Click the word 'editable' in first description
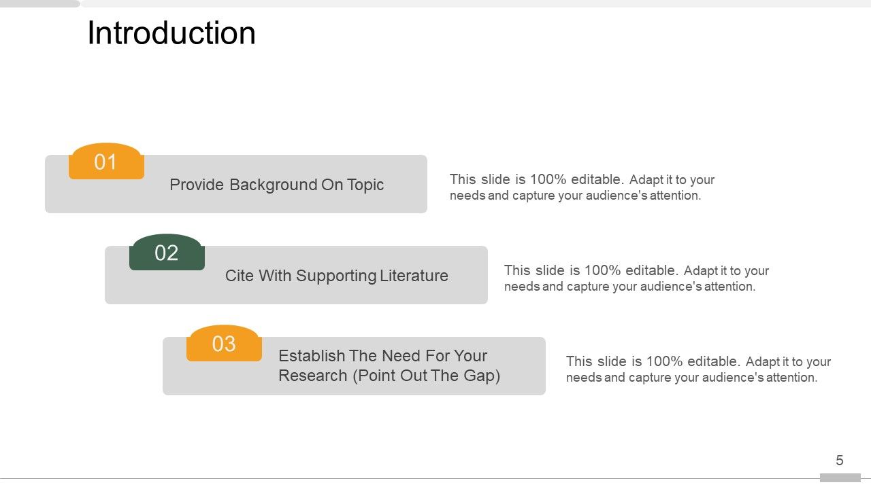This screenshot has height=489, width=871. 597,180
